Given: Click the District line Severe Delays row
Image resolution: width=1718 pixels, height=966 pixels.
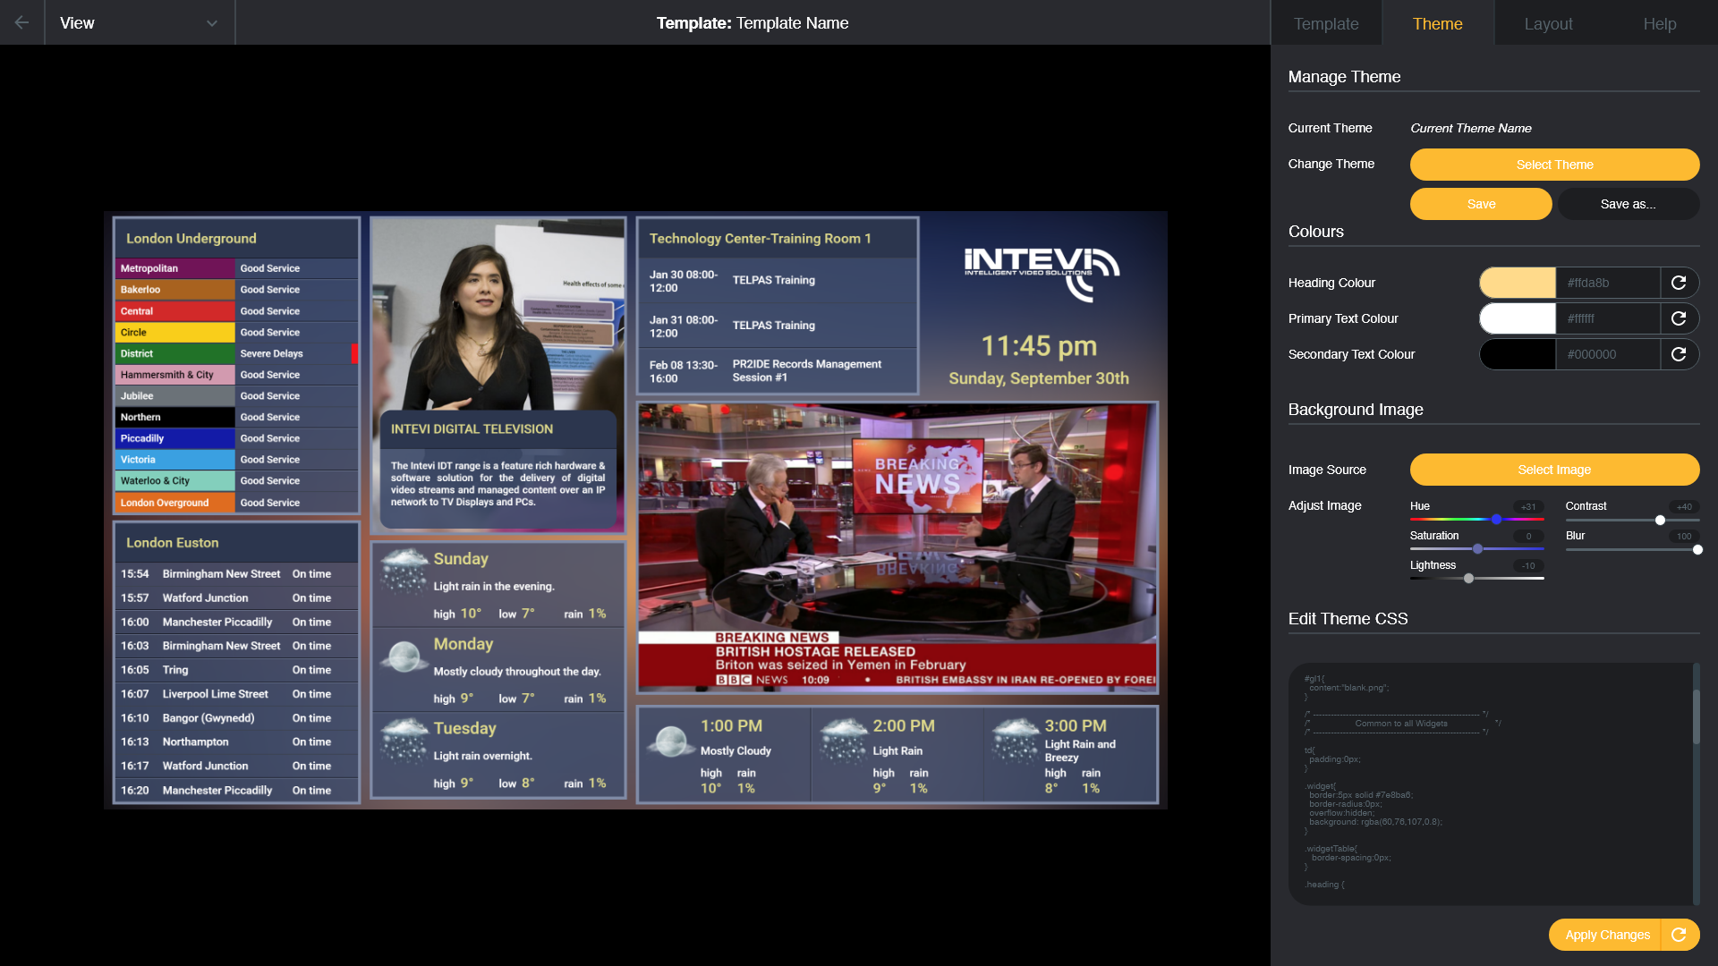Looking at the screenshot, I should coord(236,353).
